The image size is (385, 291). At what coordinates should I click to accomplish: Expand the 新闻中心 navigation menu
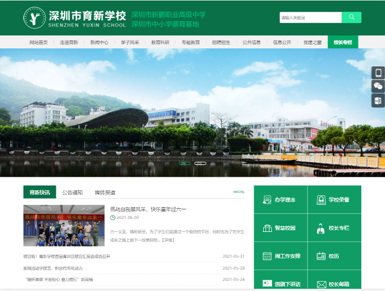(x=99, y=42)
